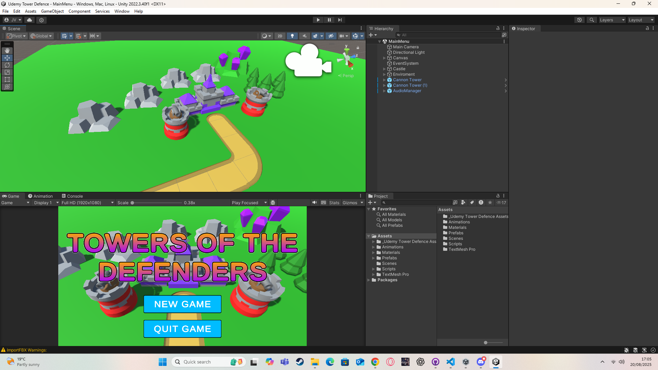The image size is (658, 370).
Task: Lock the Inspector panel
Action: tap(647, 28)
